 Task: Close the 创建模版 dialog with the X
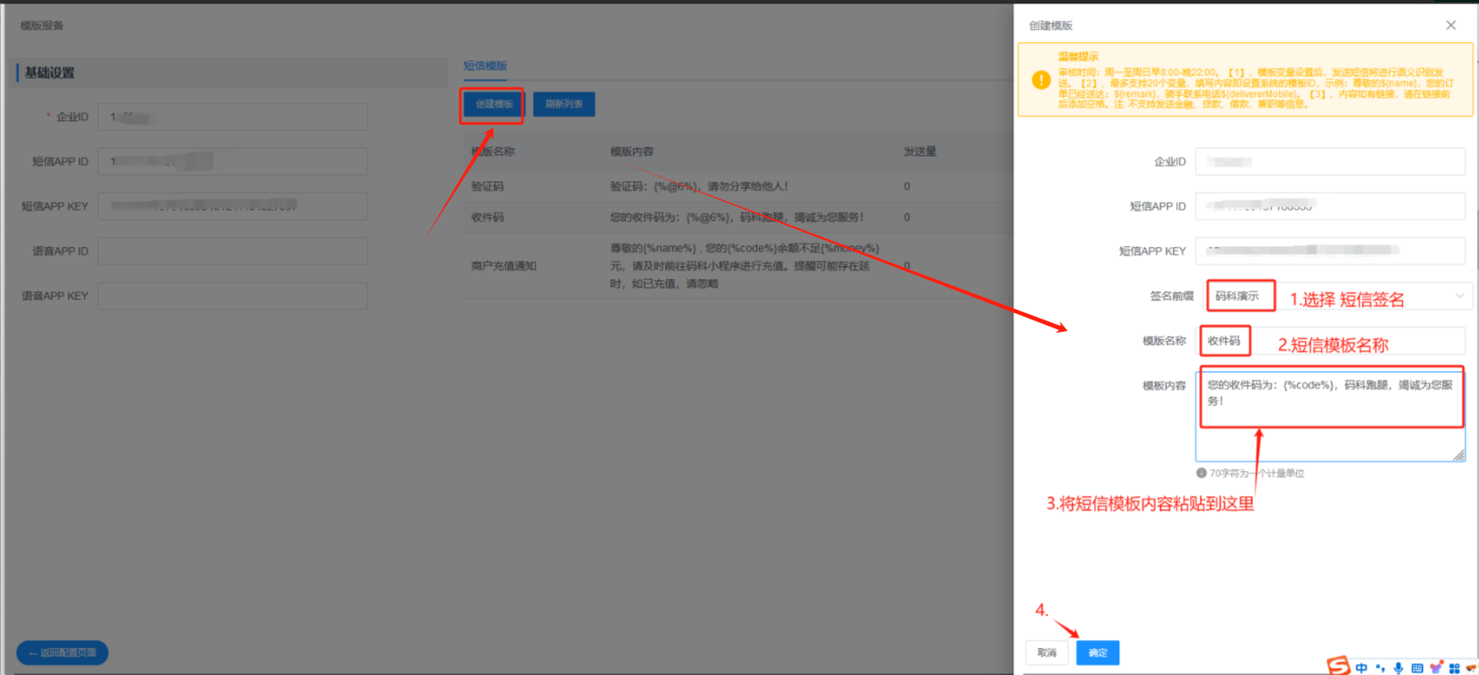click(x=1451, y=25)
